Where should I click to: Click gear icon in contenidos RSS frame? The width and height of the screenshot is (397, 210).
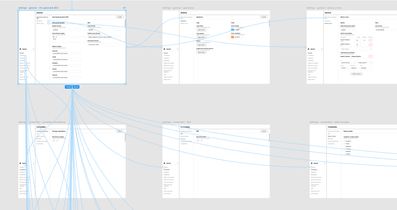click(164, 163)
